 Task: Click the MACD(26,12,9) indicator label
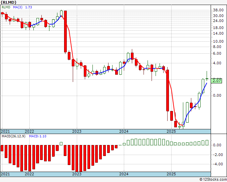[13, 136]
